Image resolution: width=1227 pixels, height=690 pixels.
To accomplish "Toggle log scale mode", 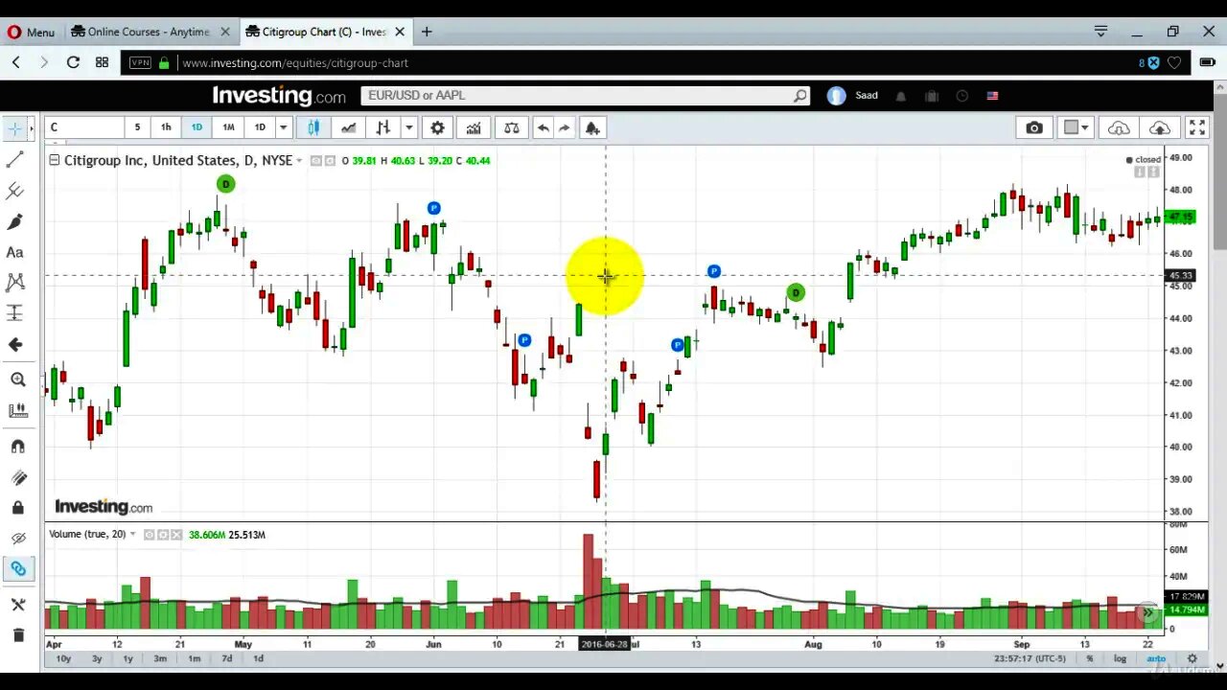I will click(1120, 658).
